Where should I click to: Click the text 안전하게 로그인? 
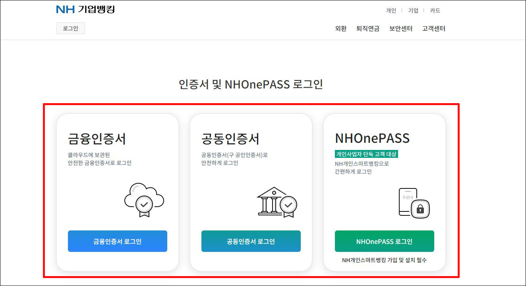click(x=220, y=163)
